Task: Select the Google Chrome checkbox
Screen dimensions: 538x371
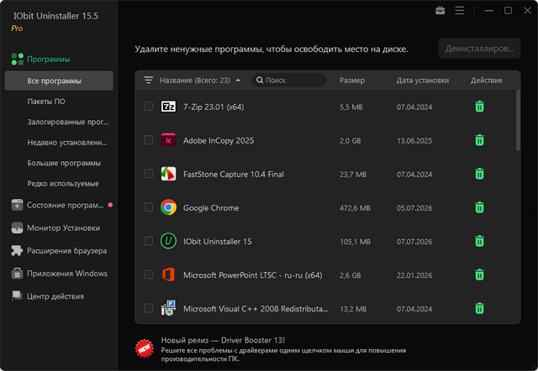Action: point(148,207)
